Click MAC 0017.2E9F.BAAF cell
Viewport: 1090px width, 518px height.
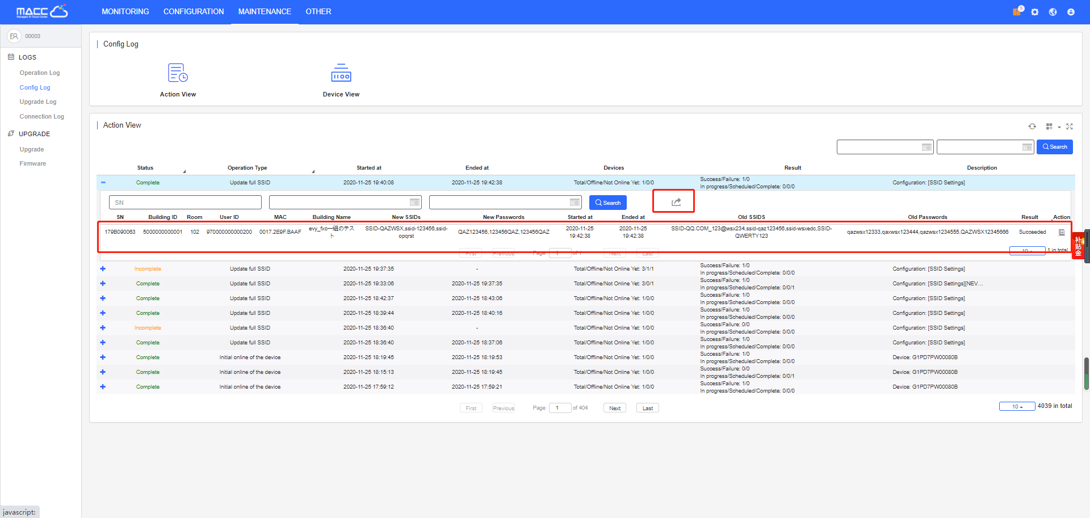(x=280, y=232)
